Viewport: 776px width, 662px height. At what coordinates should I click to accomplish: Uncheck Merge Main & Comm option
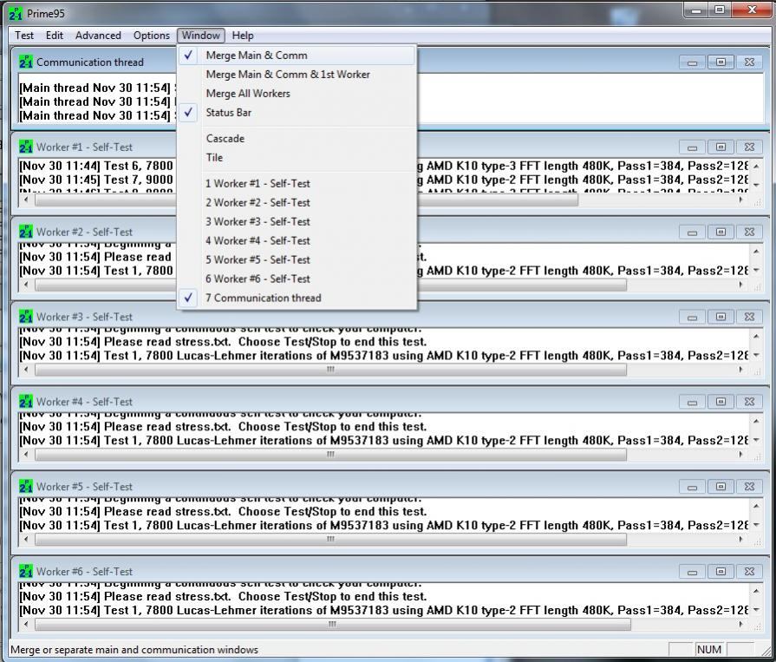click(x=297, y=56)
